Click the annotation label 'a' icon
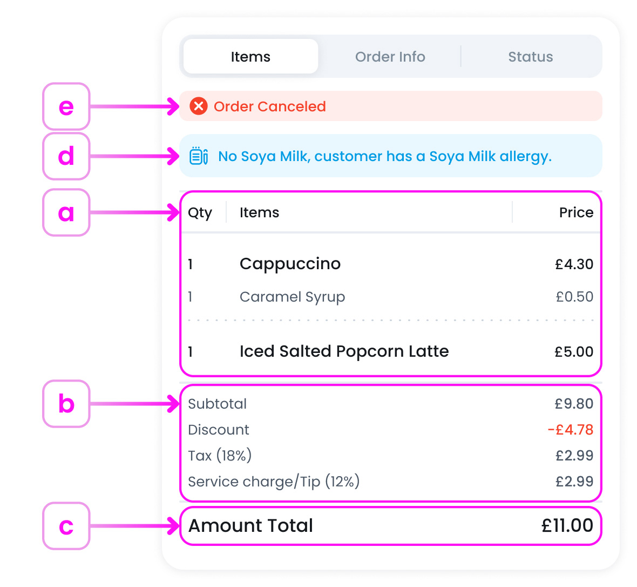 click(x=66, y=212)
